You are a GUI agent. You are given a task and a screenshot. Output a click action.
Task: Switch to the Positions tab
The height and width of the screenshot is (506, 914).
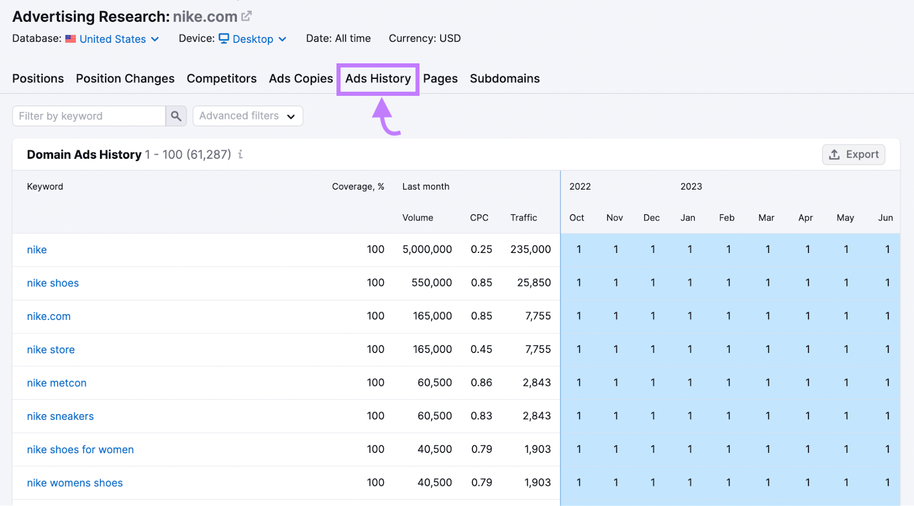point(38,79)
